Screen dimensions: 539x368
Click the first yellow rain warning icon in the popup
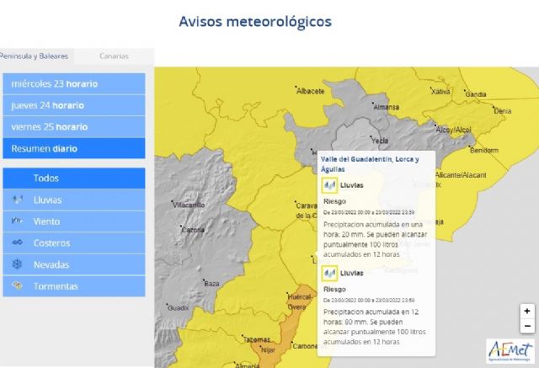click(x=329, y=185)
